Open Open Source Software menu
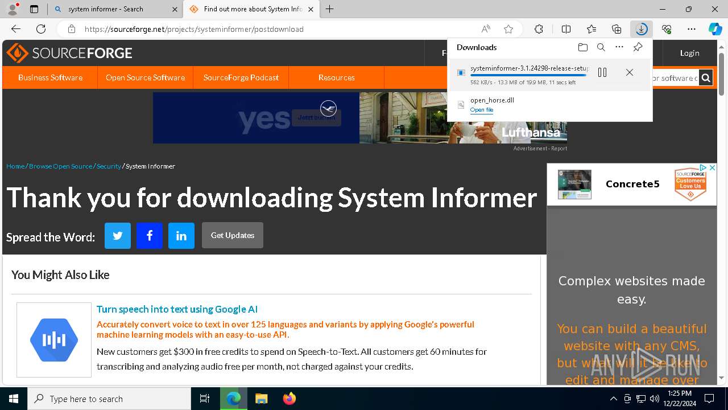 pos(145,77)
